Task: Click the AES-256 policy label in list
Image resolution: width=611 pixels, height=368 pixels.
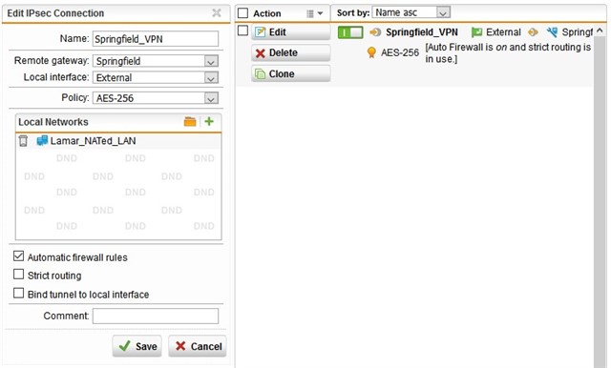Action: [400, 52]
